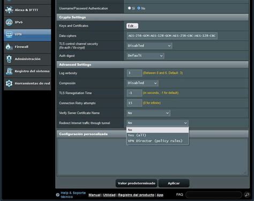Image resolution: width=254 pixels, height=201 pixels.
Task: Open Verify Server Certificate Name dropdown
Action: point(148,113)
